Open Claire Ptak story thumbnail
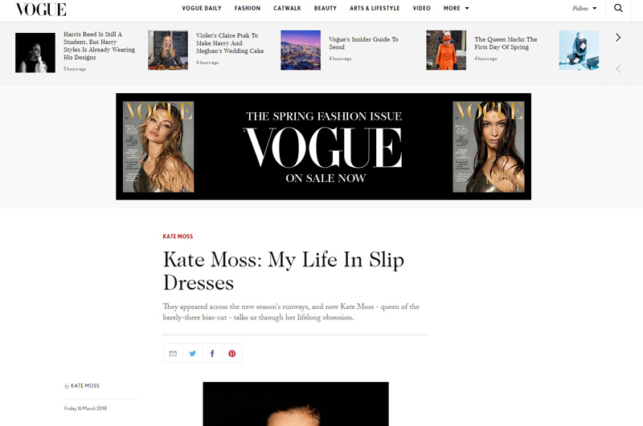 coord(168,50)
